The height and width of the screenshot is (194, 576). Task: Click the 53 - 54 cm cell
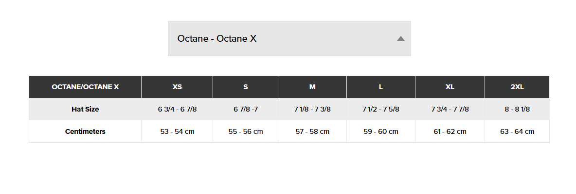[x=177, y=131]
